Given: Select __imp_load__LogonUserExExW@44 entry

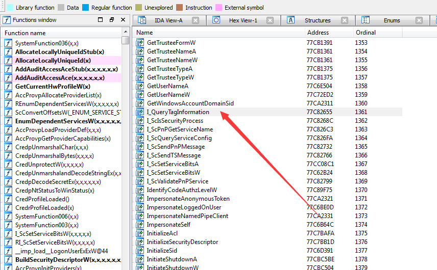Looking at the screenshot, I should 61,251.
